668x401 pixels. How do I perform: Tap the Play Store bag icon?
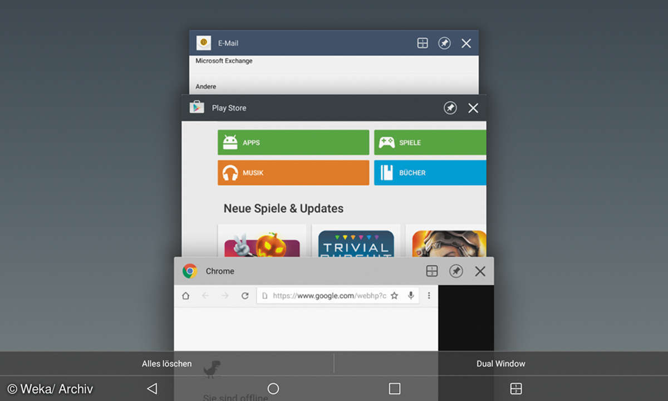coord(197,107)
